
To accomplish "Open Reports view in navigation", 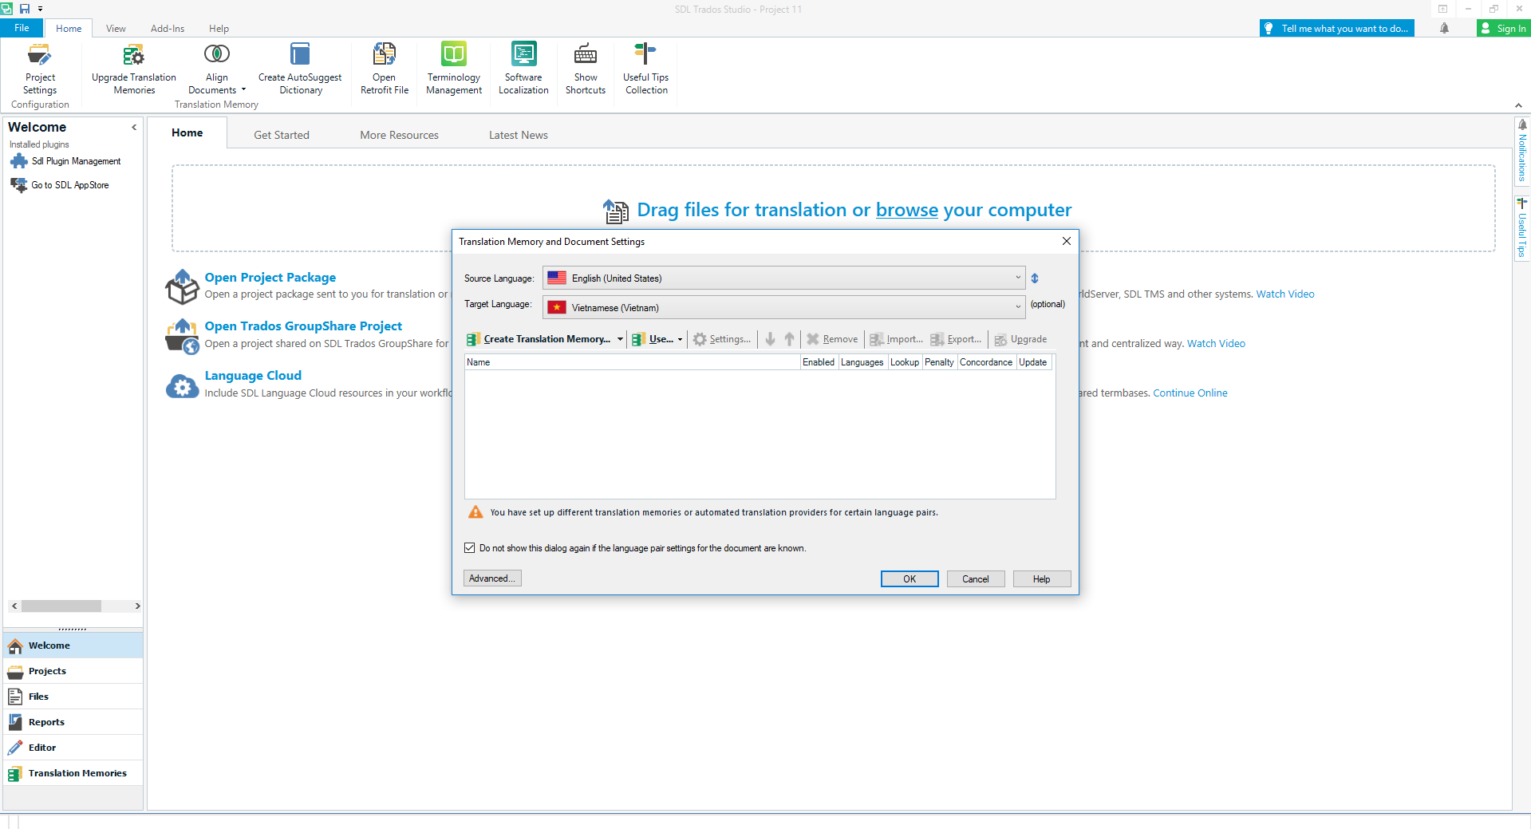I will pos(73,722).
